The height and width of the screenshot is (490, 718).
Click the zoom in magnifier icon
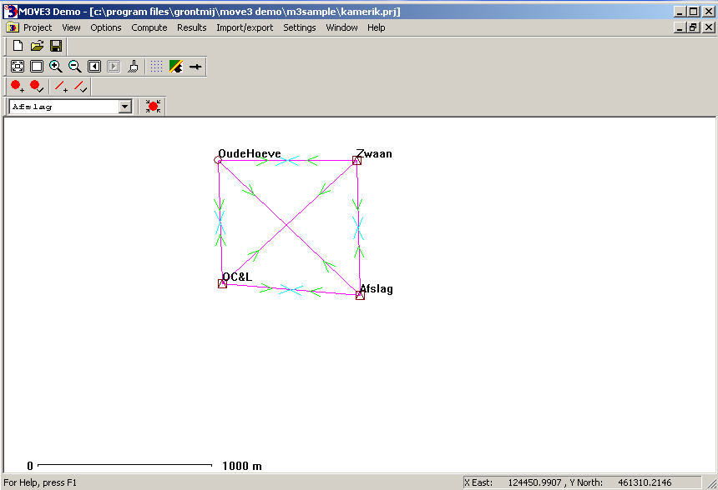pos(56,67)
